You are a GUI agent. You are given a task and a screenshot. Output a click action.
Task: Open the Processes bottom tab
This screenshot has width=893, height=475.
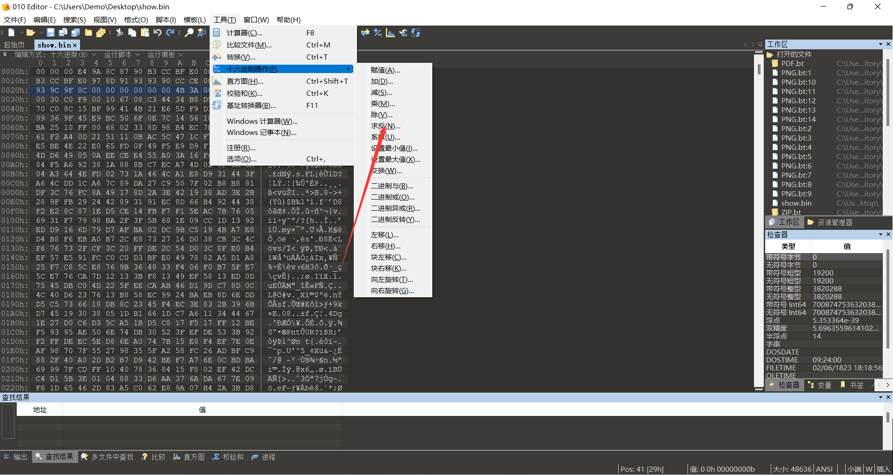[263, 457]
